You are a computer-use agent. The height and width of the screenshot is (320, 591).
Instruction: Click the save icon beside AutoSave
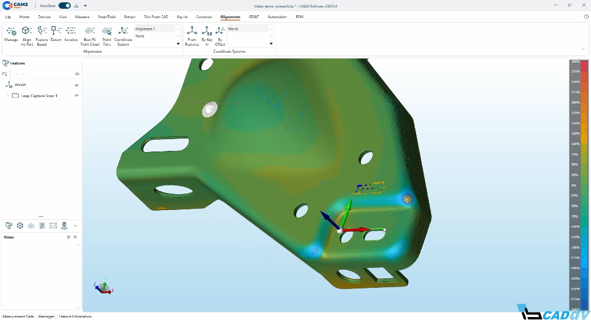point(77,6)
